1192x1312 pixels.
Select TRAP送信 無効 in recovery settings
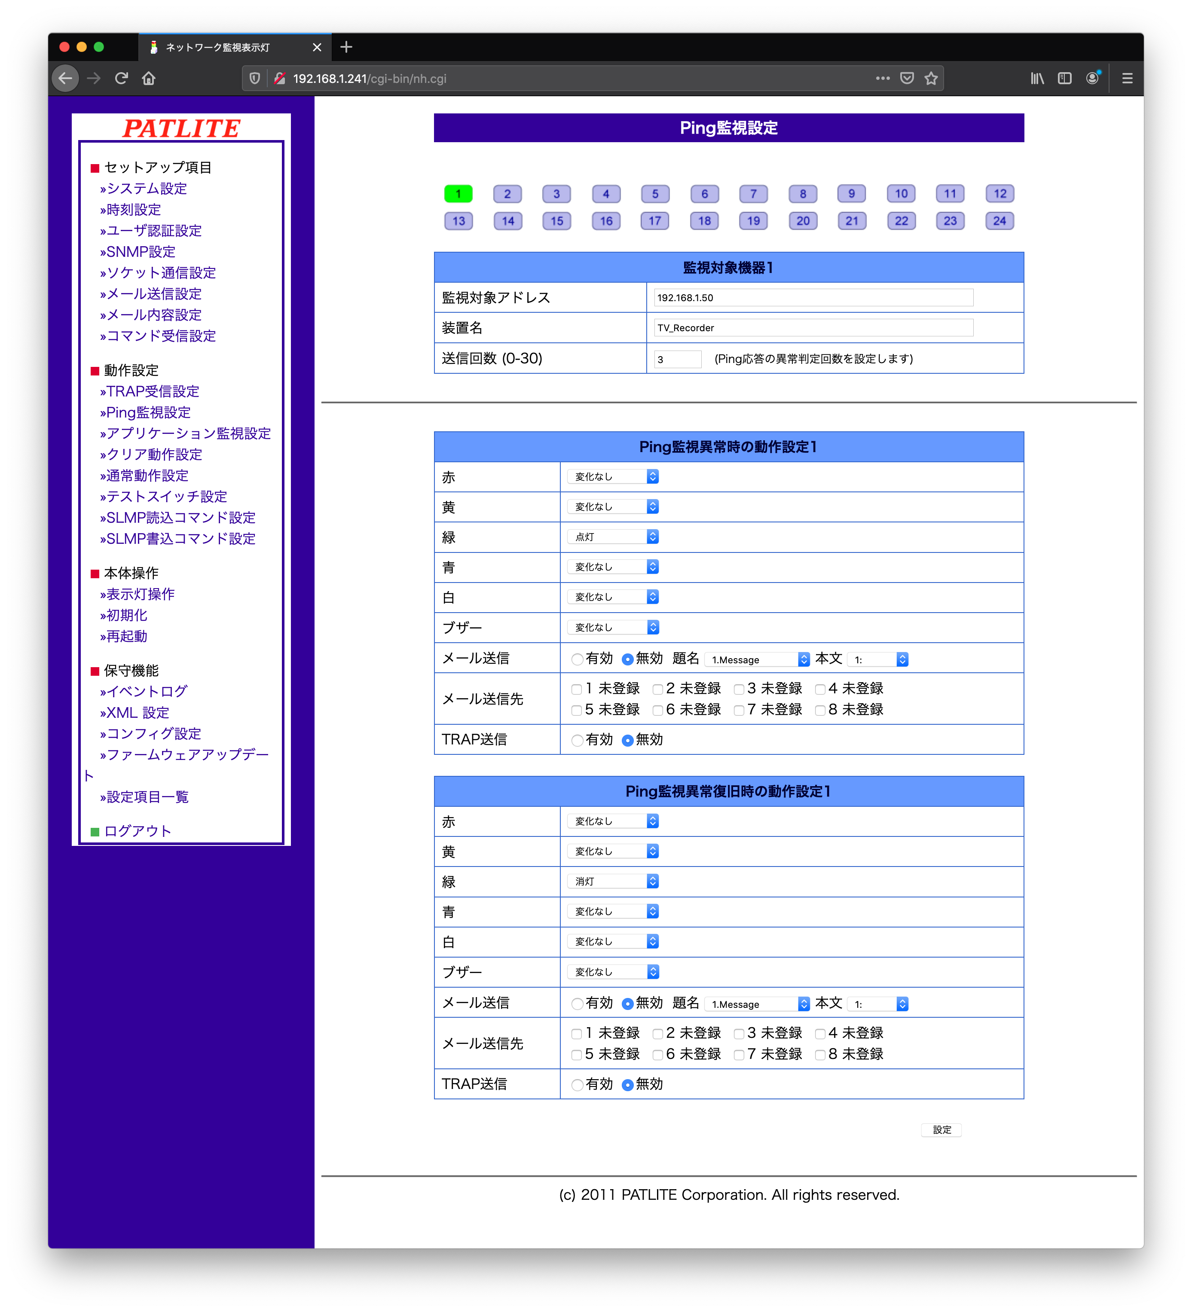(x=627, y=1085)
